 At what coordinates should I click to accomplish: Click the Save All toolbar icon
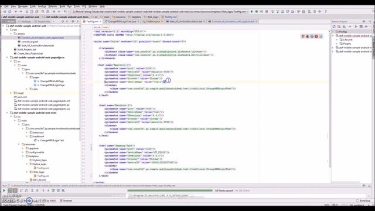[5, 12]
